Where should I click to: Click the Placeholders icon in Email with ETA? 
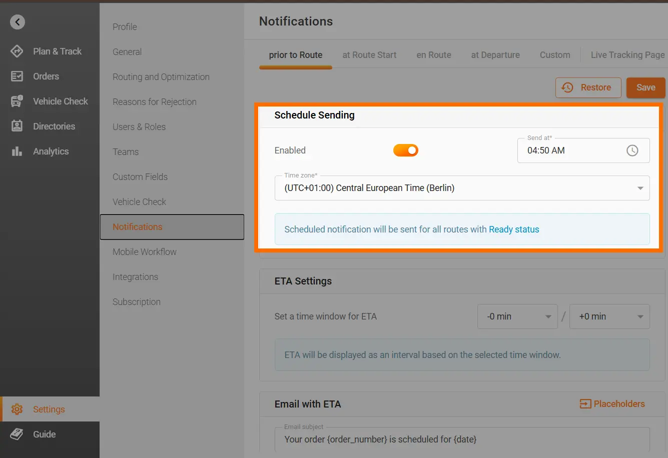584,403
